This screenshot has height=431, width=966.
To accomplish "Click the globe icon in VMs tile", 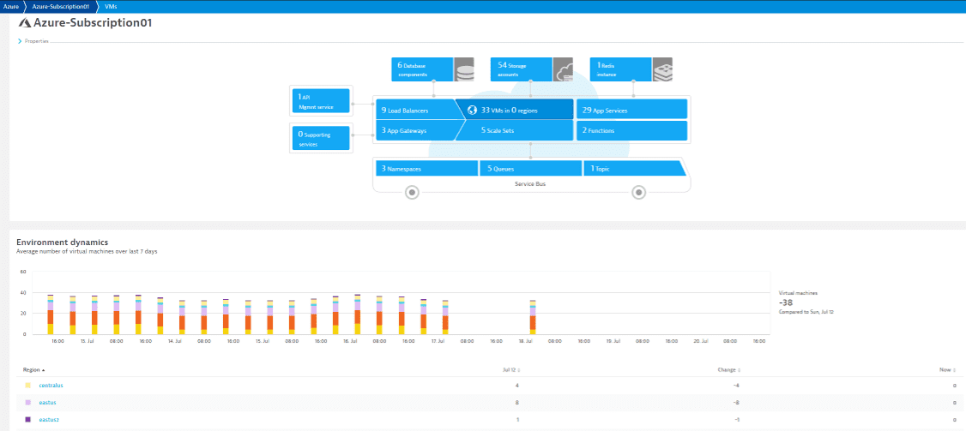I will coord(473,111).
